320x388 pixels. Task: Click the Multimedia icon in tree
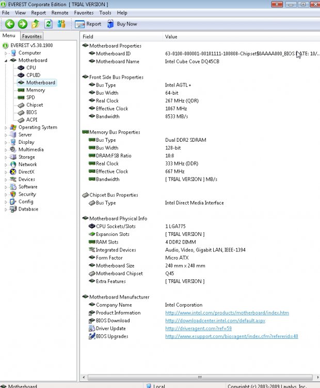pyautogui.click(x=13, y=150)
